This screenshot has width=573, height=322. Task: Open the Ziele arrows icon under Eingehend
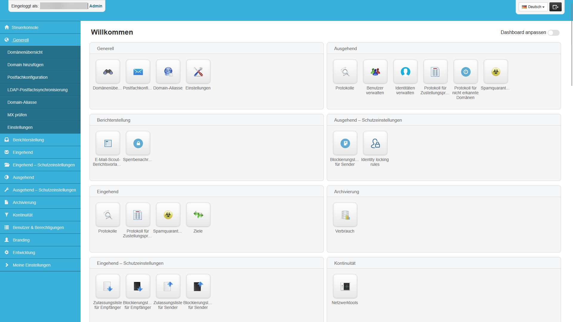pos(198,215)
